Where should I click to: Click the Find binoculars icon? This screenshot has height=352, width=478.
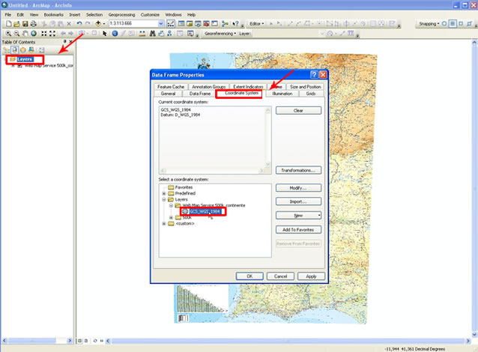point(153,34)
